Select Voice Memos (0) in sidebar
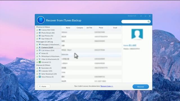Screen dimensions: 180x101 (48, 77)
